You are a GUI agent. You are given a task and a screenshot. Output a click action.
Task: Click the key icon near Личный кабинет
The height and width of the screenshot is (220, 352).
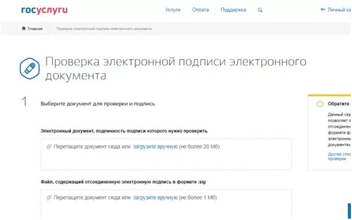[x=323, y=9]
